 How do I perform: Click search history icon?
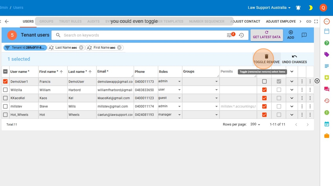[241, 35]
